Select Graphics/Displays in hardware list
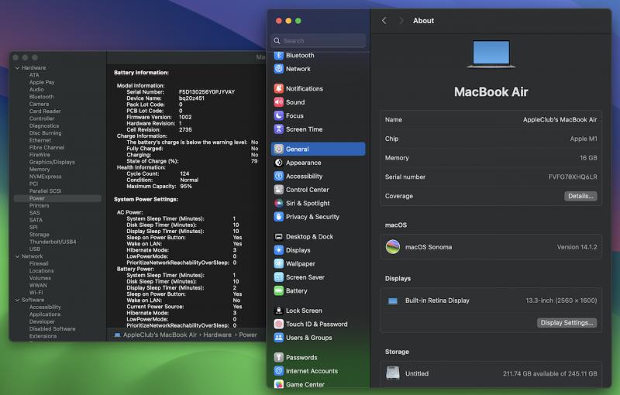 tap(52, 162)
